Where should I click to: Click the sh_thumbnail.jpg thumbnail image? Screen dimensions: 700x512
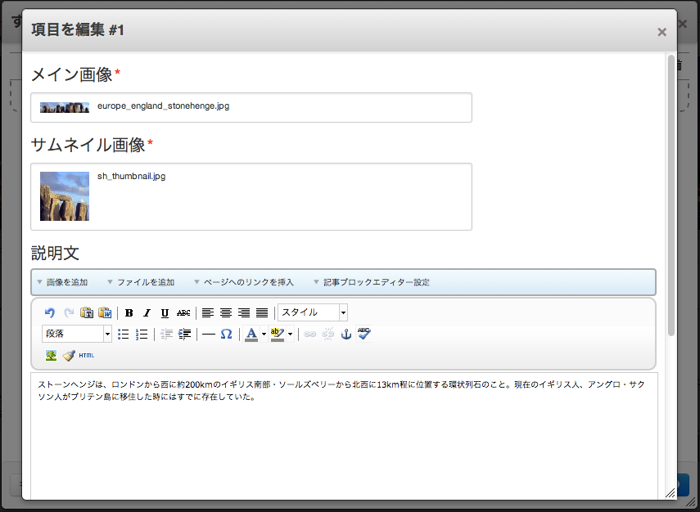tap(65, 196)
